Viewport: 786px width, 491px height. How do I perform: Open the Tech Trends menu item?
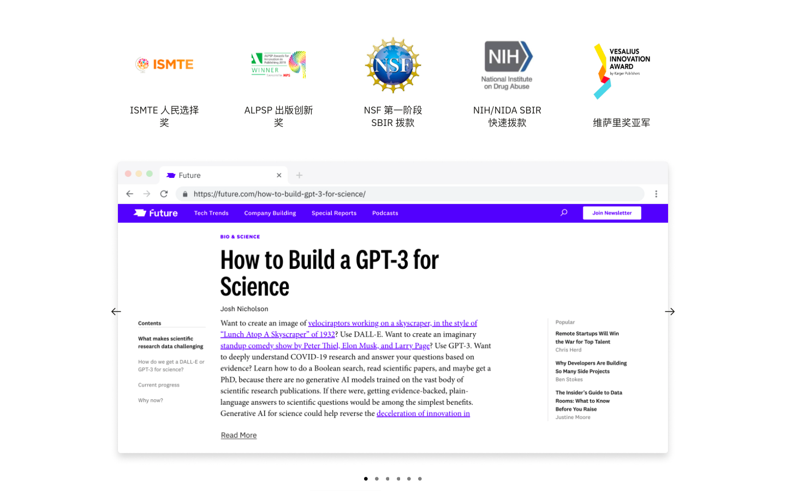[x=211, y=213]
